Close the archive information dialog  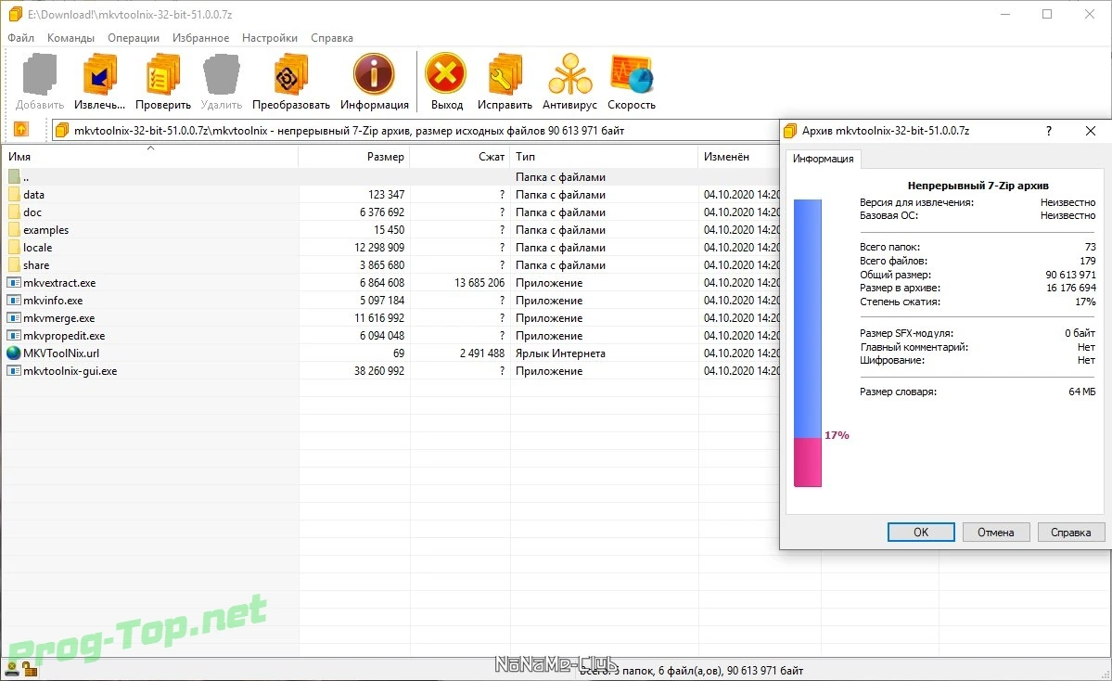click(1091, 131)
